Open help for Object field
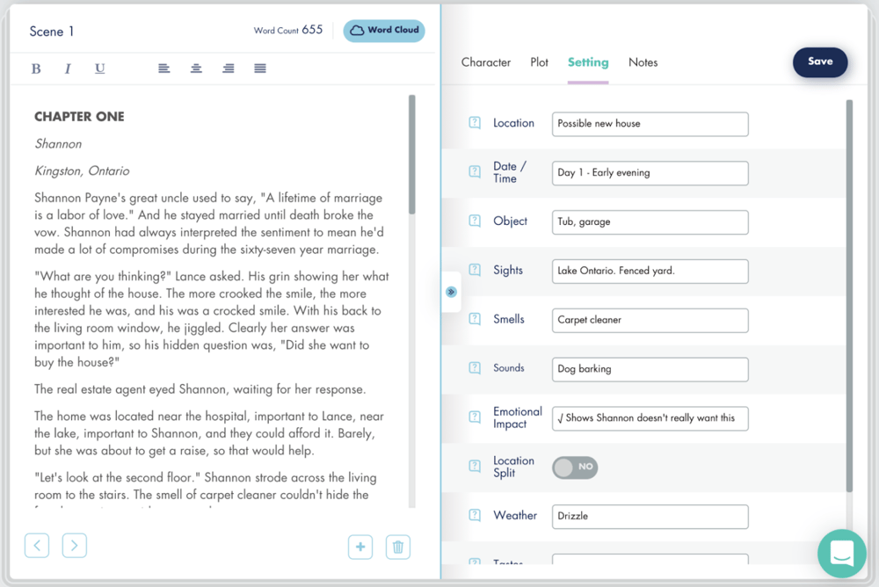Screen dimensions: 879x587 [475, 221]
